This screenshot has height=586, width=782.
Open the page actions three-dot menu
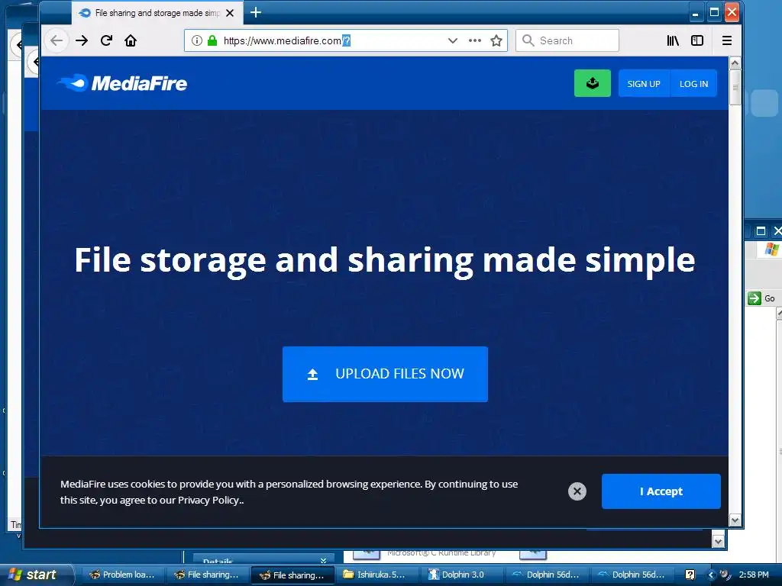point(475,40)
